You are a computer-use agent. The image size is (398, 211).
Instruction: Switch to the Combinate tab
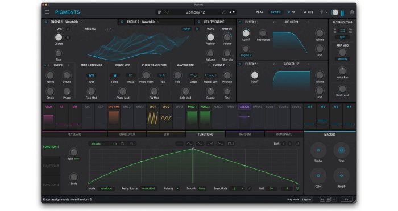coord(284,134)
